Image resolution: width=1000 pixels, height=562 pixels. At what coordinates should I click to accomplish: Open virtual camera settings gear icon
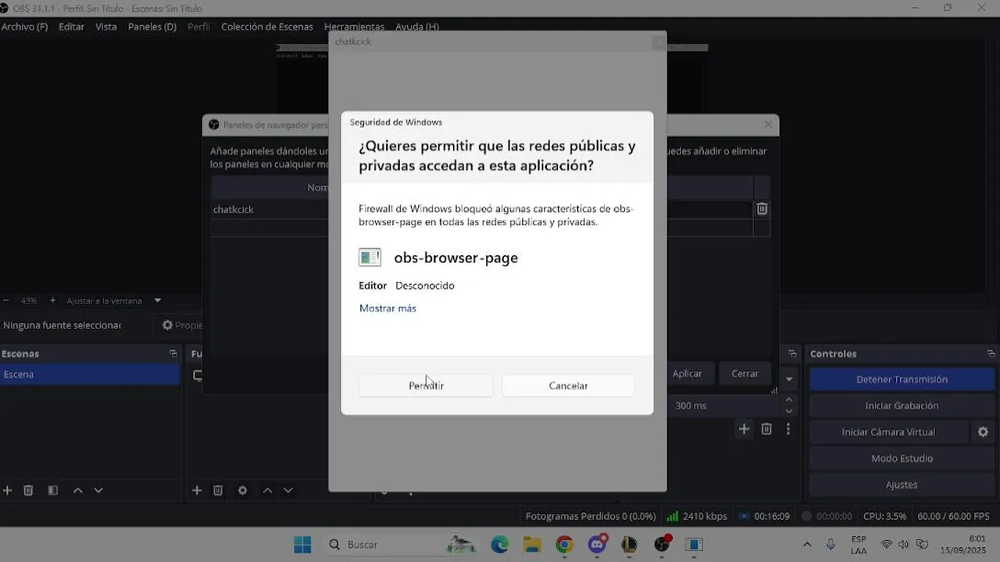983,432
